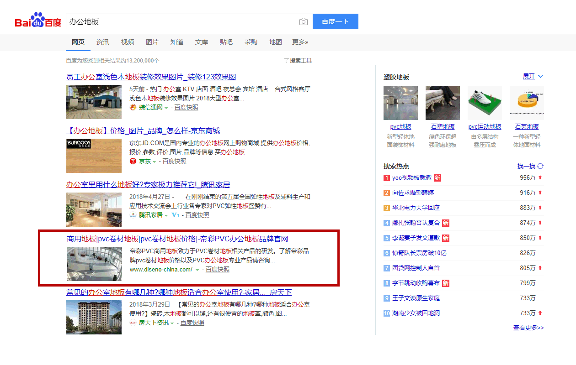576x365 pixels.
Task: Click the thumbnail beside the 帝彩PVC result
Action: [x=94, y=264]
